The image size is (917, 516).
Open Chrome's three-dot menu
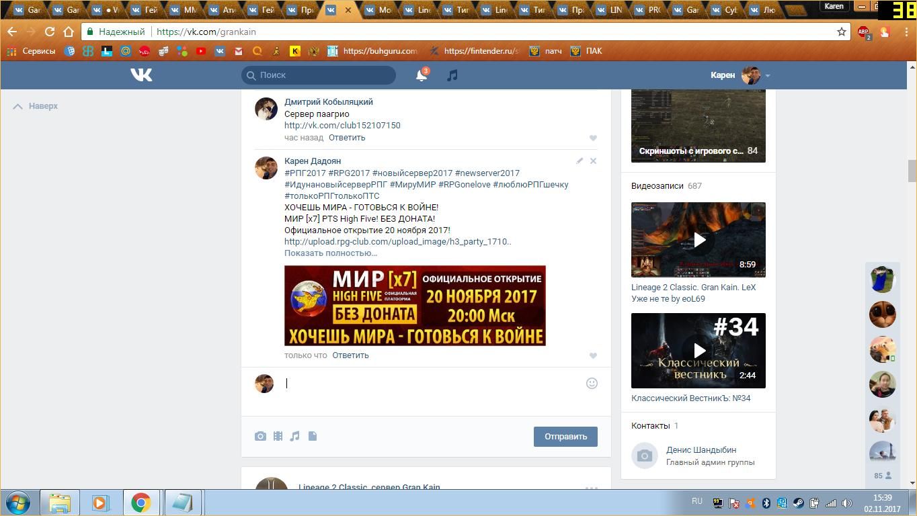click(906, 32)
